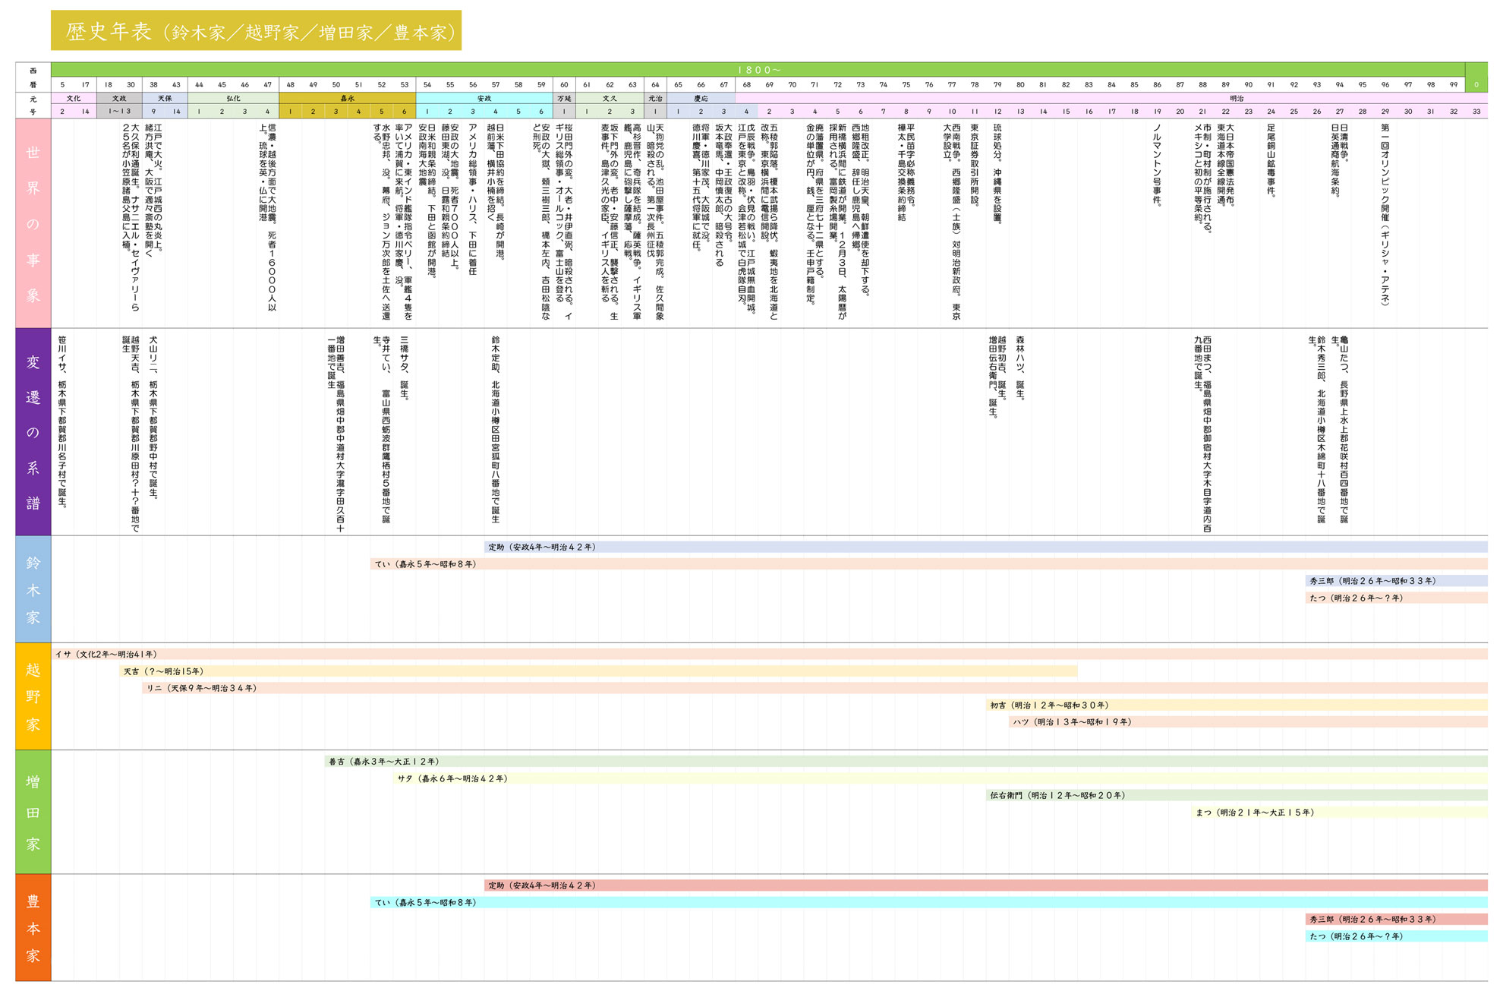The image size is (1503, 991).
Task: Click the 文化 era cell
Action: click(74, 98)
